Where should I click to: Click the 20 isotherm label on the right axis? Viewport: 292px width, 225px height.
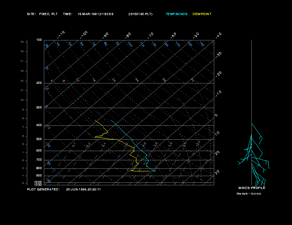[x=217, y=153]
